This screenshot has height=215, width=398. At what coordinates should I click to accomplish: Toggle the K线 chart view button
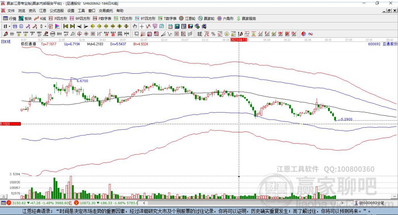[x=40, y=19]
